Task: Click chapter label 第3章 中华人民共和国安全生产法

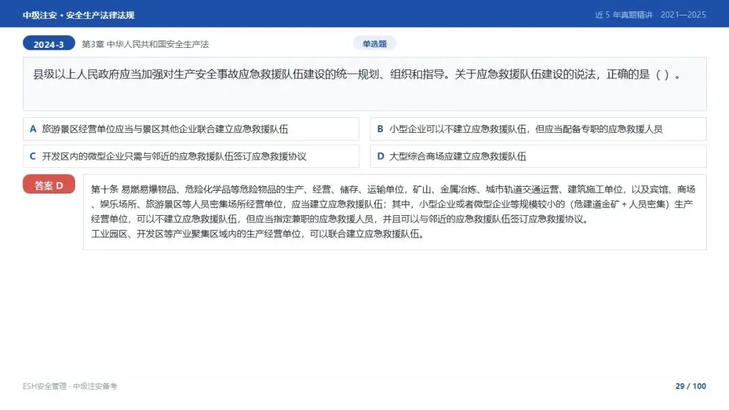Action: pyautogui.click(x=146, y=44)
